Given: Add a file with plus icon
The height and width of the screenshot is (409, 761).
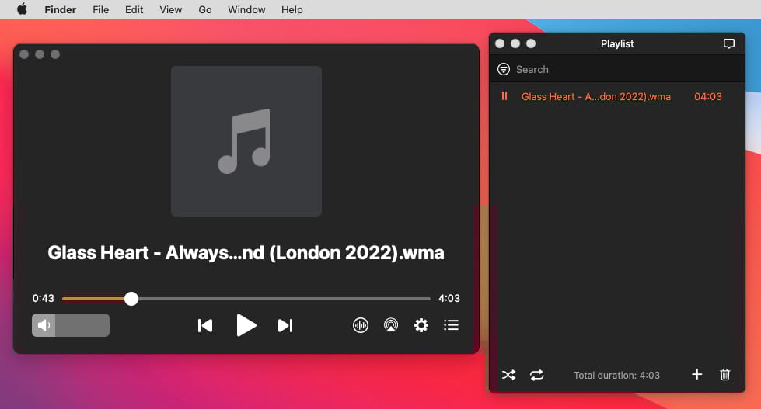Looking at the screenshot, I should point(697,374).
